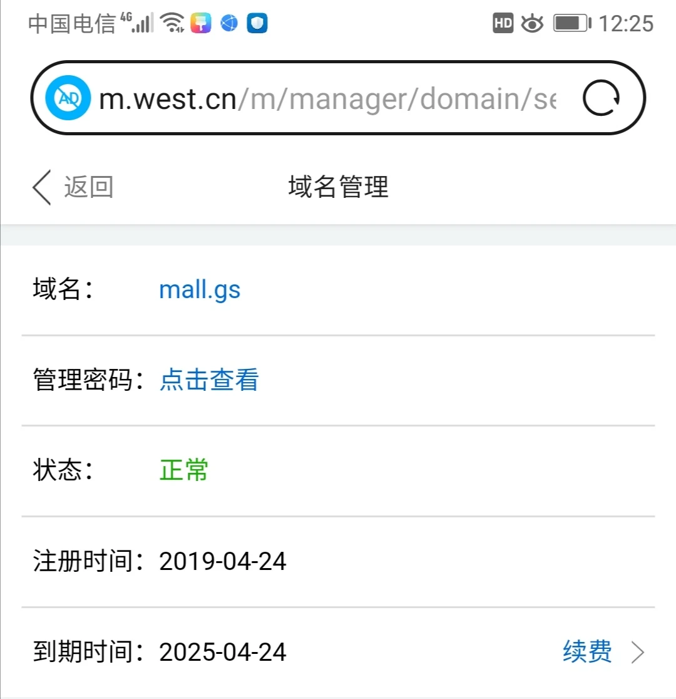This screenshot has width=676, height=699.
Task: Tap the eye comfort icon in status bar
Action: tap(532, 24)
